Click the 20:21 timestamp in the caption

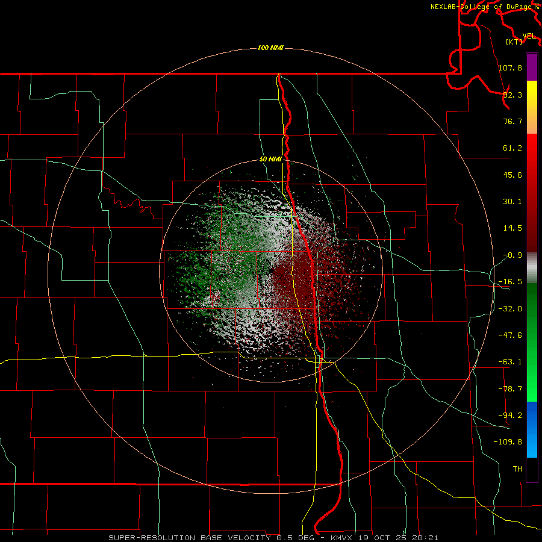pyautogui.click(x=425, y=538)
